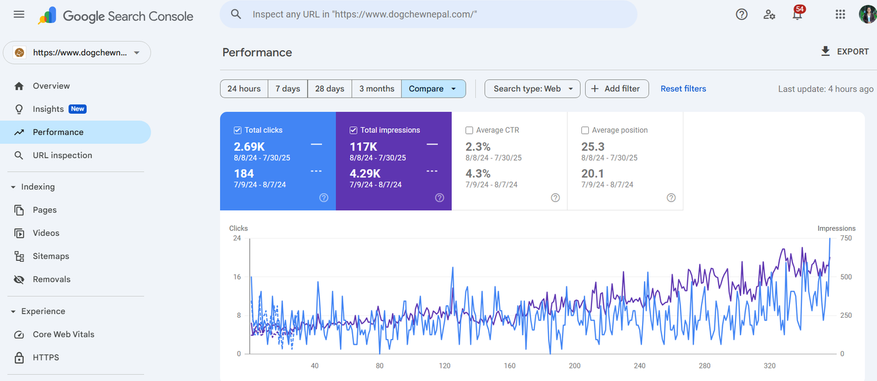
Task: Click the Insights lightbulb icon
Action: 19,109
